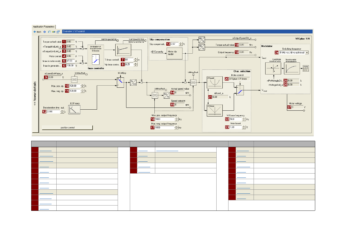Open the V/f quad characteristic block

(214, 82)
